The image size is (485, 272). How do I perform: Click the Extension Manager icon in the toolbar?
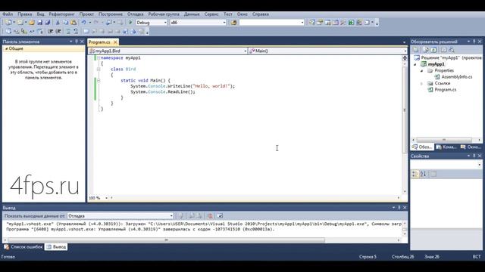359,23
